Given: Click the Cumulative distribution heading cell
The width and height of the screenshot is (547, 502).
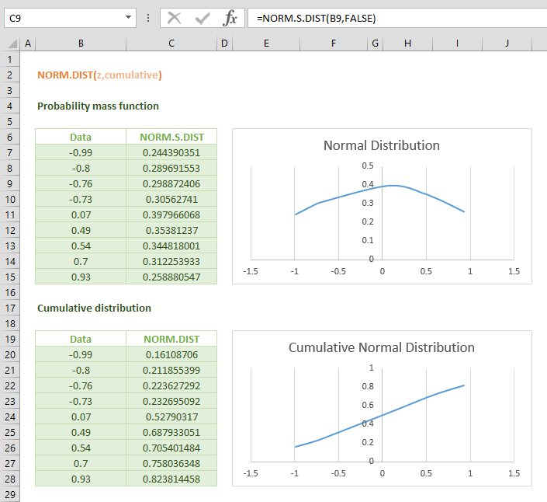Looking at the screenshot, I should coord(94,308).
